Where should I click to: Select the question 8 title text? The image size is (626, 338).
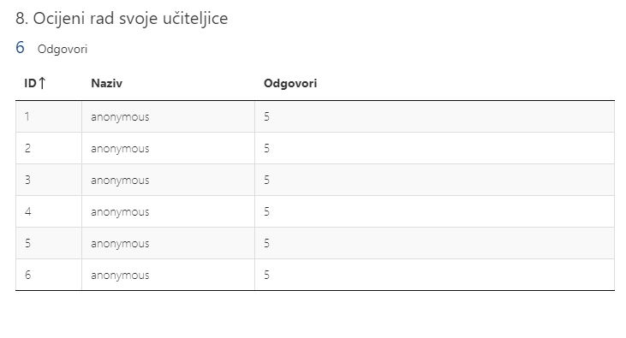122,18
